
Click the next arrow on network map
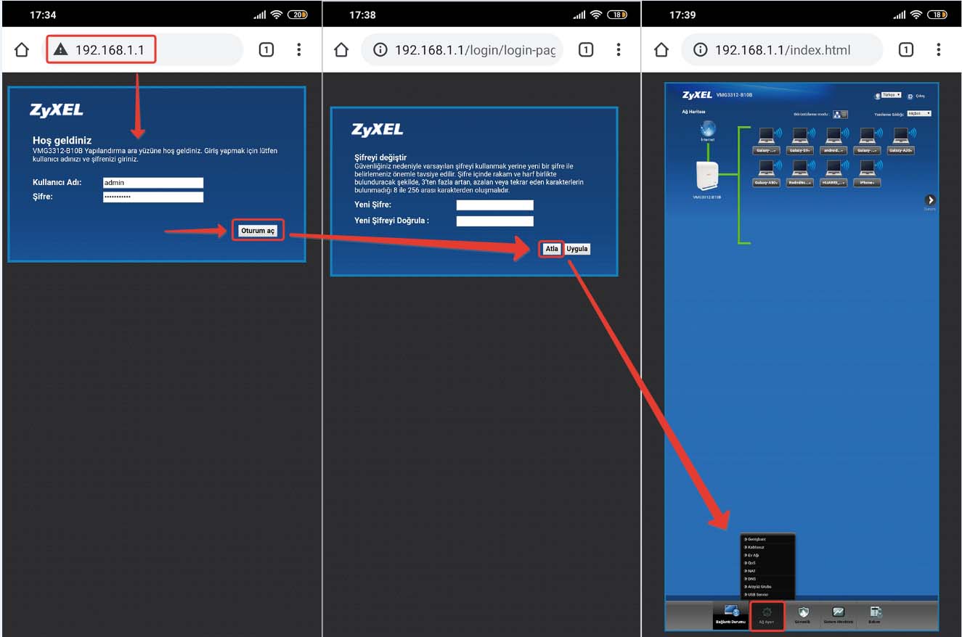coord(930,200)
